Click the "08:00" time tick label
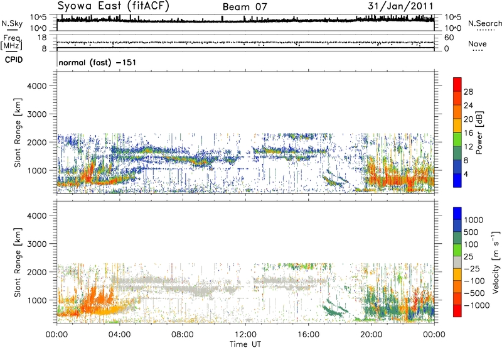The width and height of the screenshot is (502, 348). click(183, 335)
